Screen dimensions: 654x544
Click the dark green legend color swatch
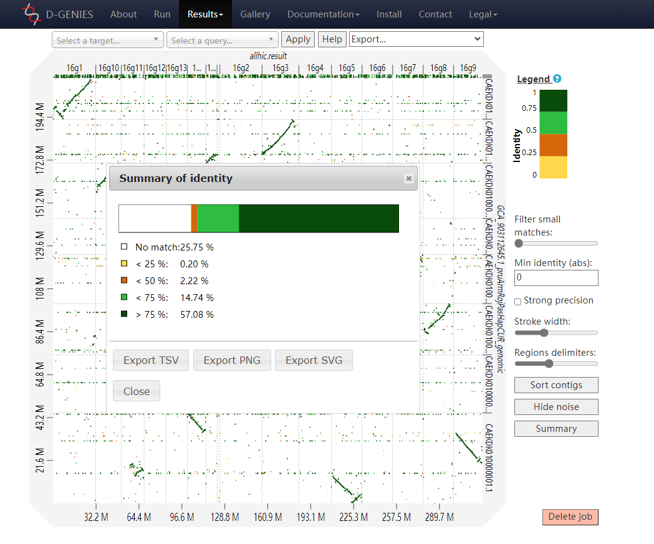pos(553,101)
